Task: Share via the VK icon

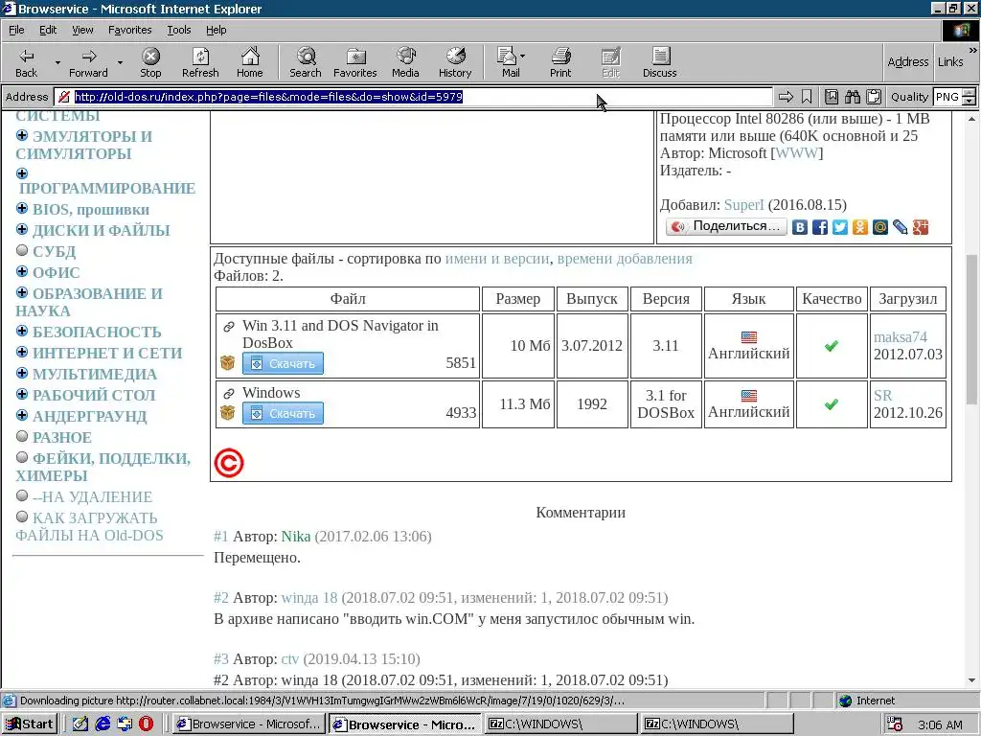Action: [800, 227]
